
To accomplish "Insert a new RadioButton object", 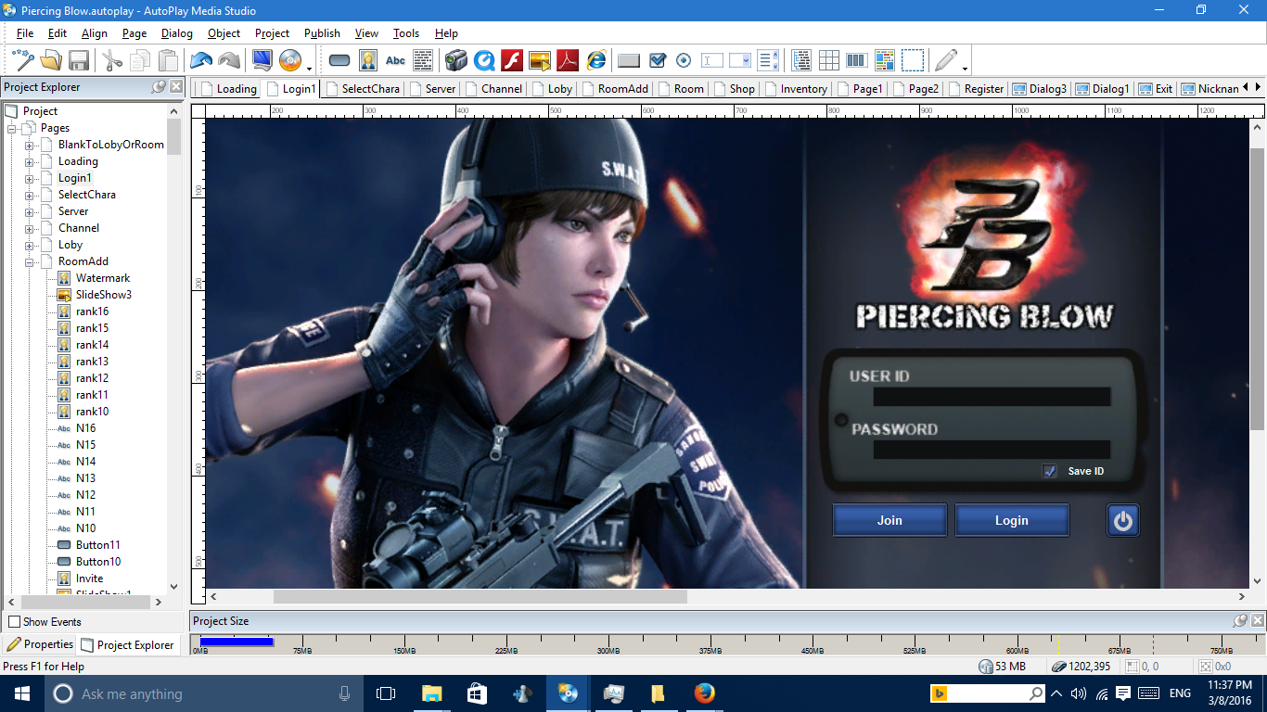I will 685,61.
